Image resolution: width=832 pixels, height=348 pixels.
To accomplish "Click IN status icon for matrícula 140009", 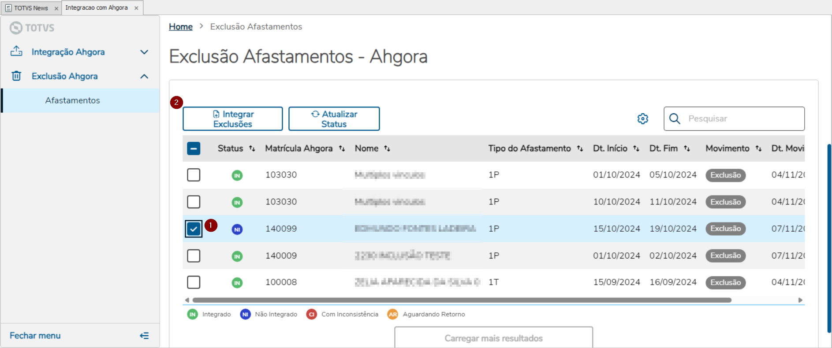I will (237, 256).
